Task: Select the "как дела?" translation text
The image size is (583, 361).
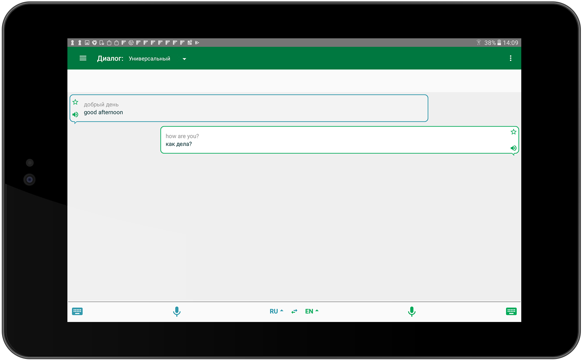Action: coord(179,144)
